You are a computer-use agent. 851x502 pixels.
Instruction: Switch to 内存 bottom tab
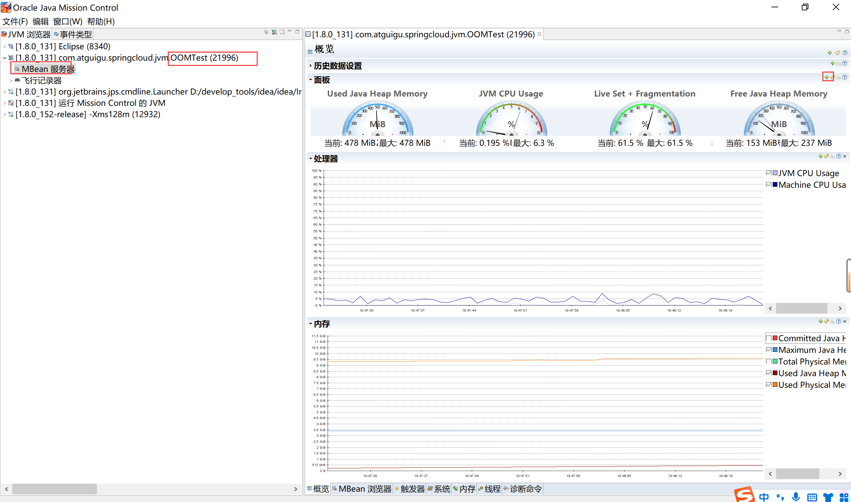click(464, 489)
